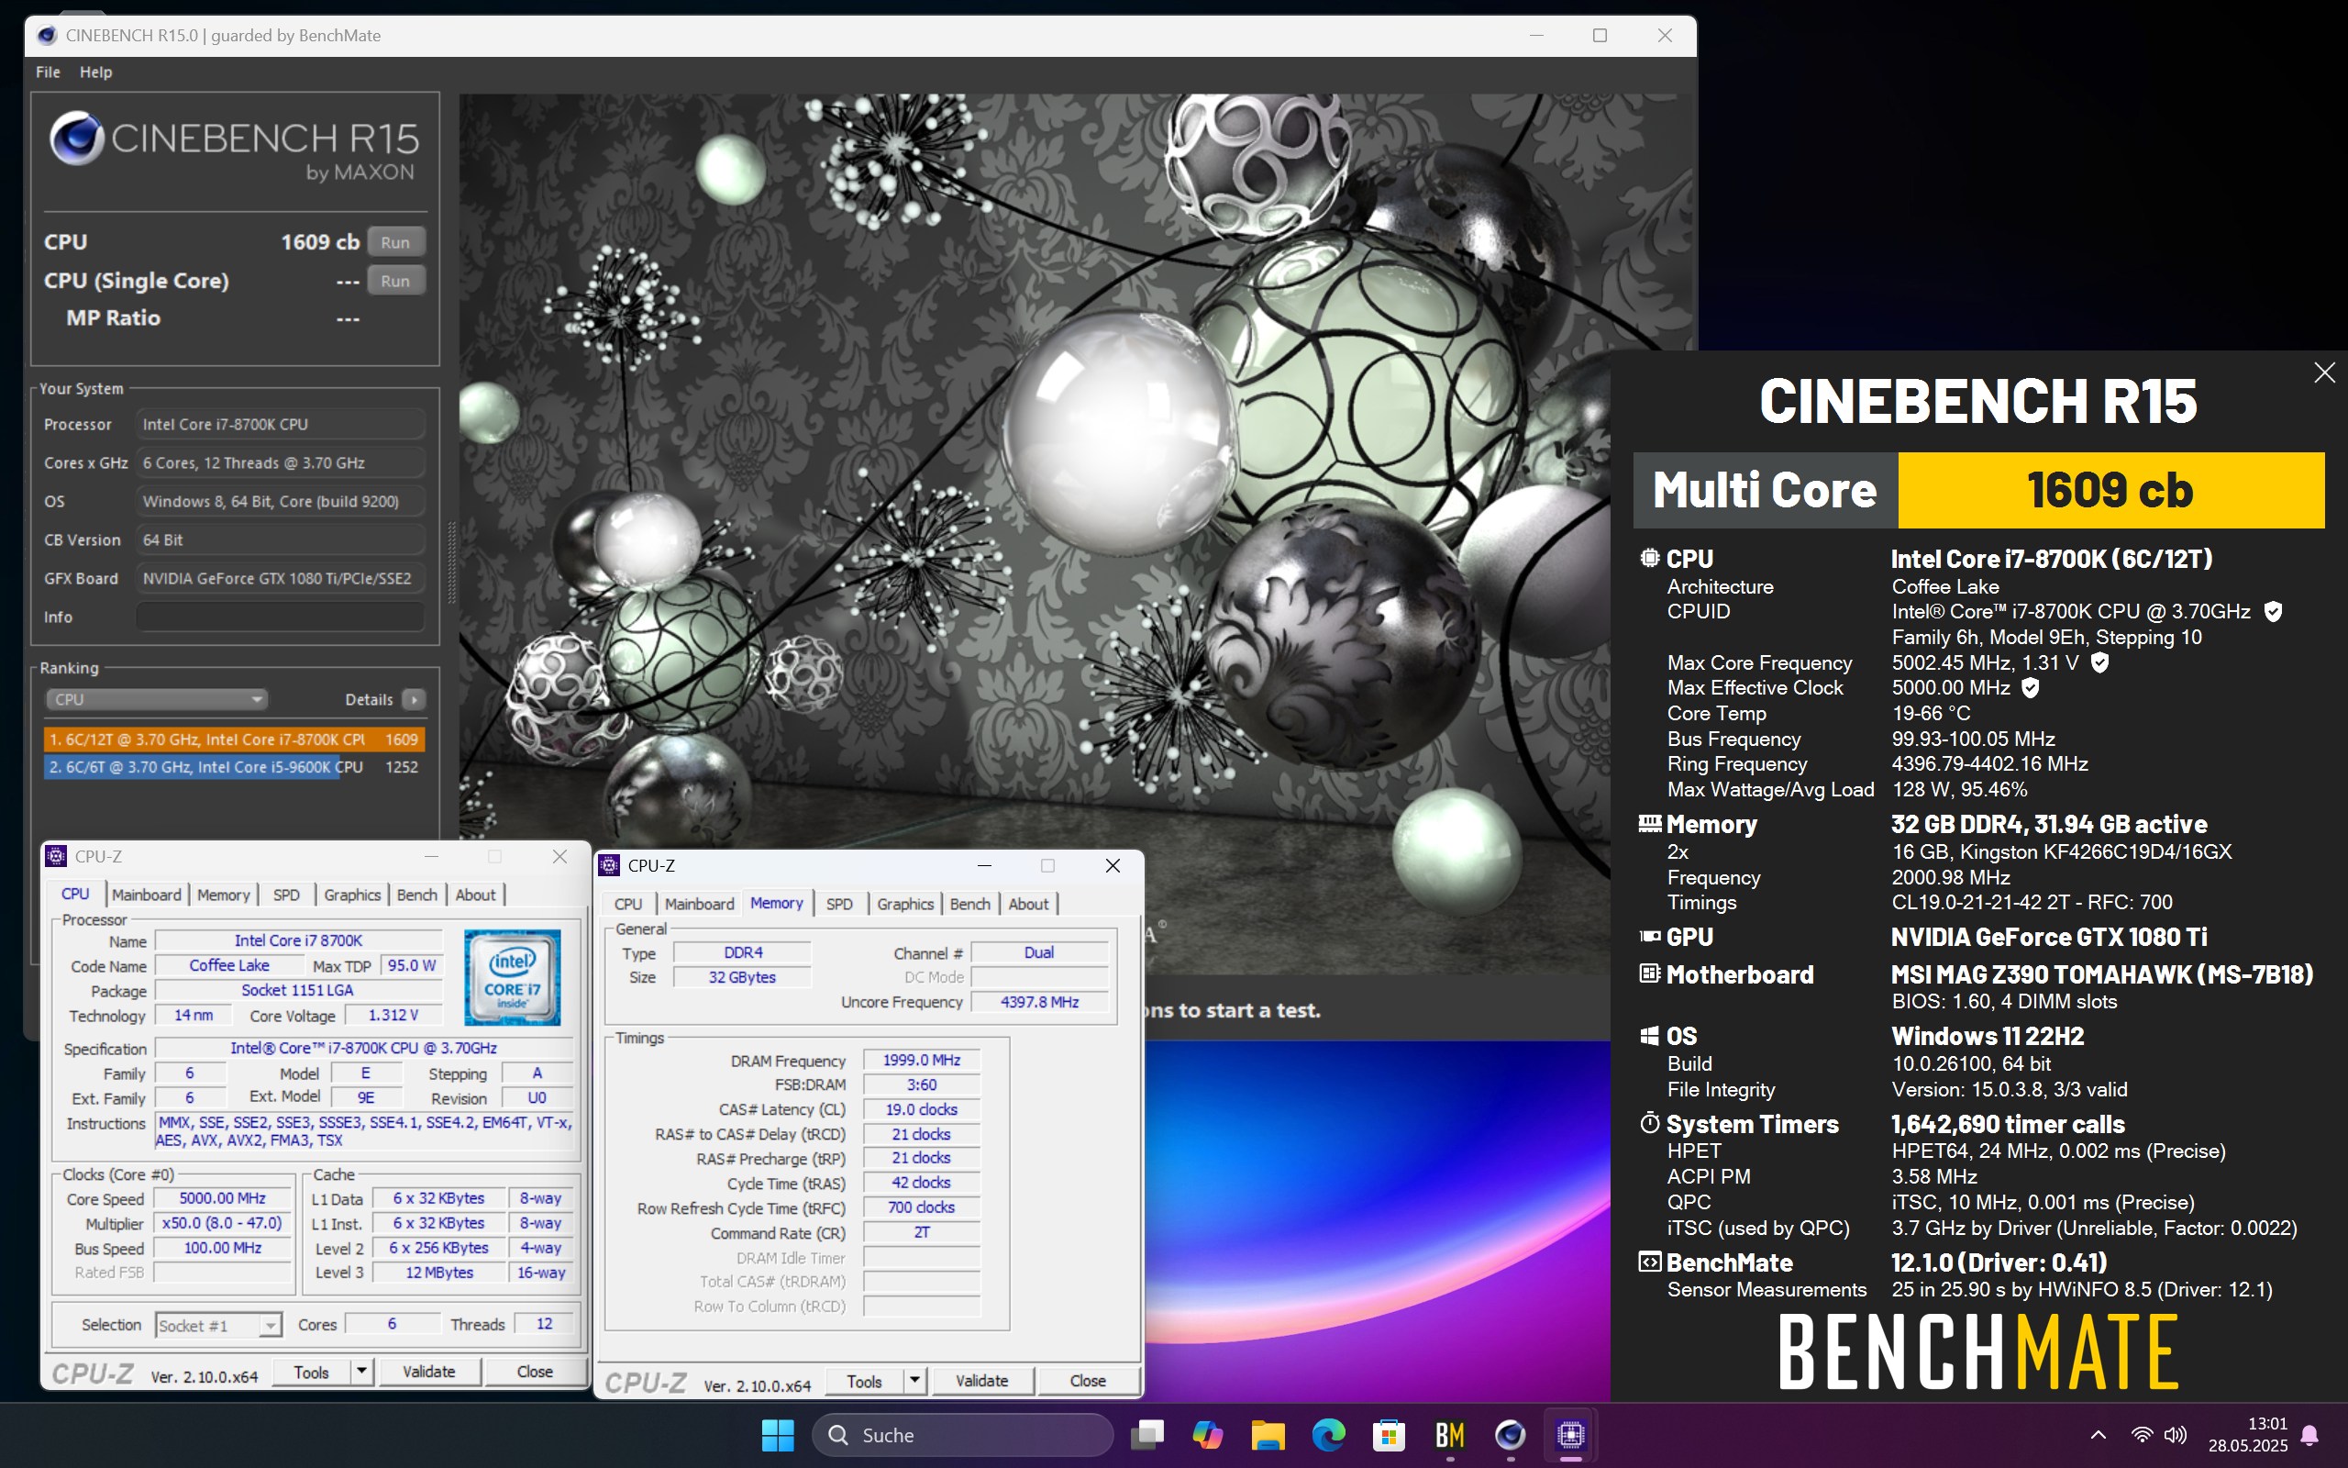Select ranking entry i7-8700K 1609
The height and width of the screenshot is (1468, 2348).
click(x=234, y=740)
